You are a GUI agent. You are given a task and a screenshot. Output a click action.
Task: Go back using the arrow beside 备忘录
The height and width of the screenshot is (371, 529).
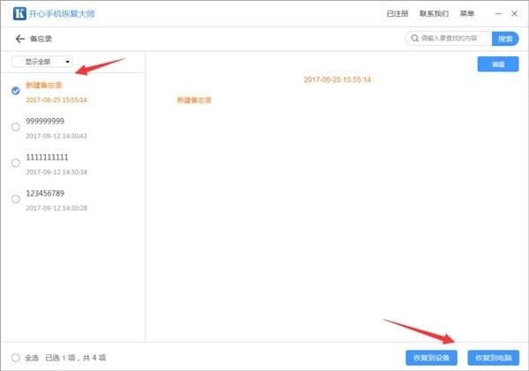[x=19, y=40]
